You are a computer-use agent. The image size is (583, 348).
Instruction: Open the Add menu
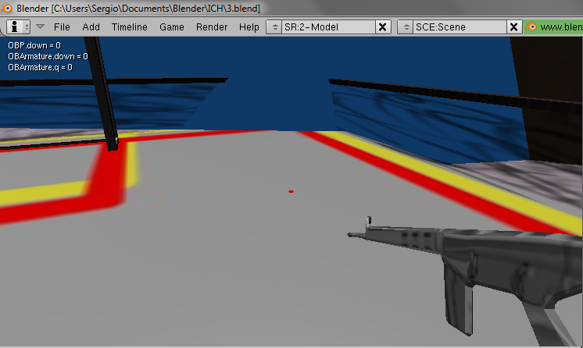point(91,27)
